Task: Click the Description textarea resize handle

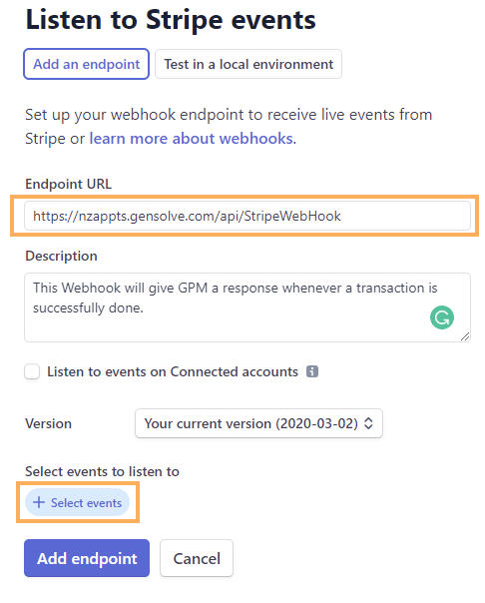Action: [x=465, y=336]
